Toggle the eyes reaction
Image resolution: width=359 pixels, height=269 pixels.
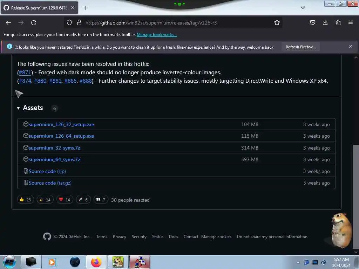[101, 200]
